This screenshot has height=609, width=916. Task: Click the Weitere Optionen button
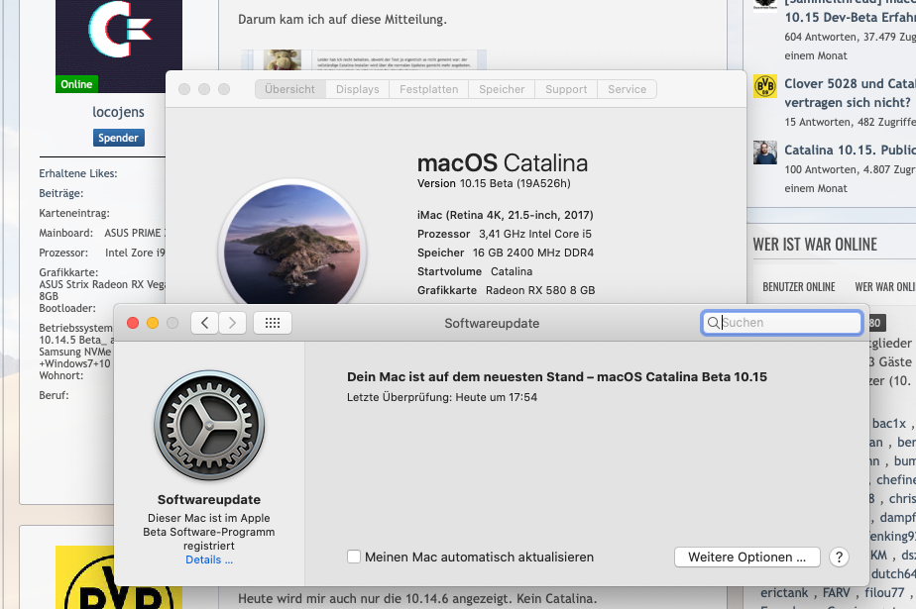click(x=747, y=558)
